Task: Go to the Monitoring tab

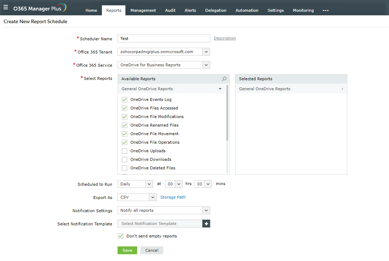Action: pyautogui.click(x=303, y=10)
